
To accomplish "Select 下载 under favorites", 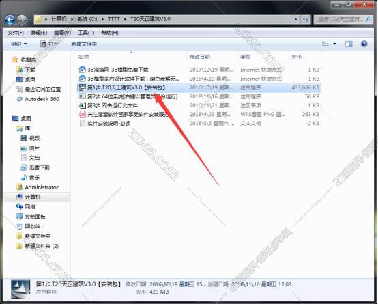I will click(30, 70).
